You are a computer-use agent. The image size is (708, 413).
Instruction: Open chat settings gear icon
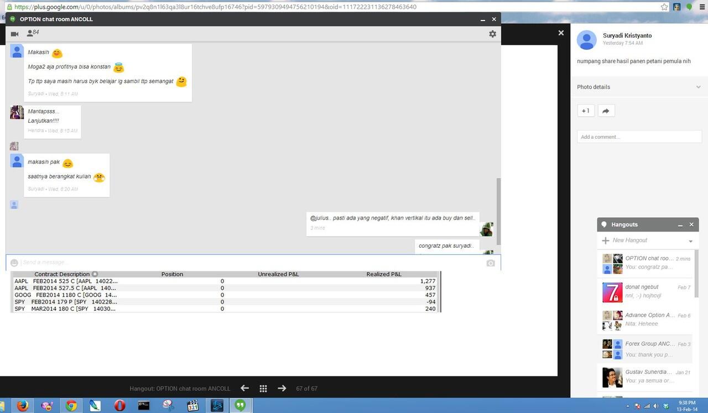point(492,34)
